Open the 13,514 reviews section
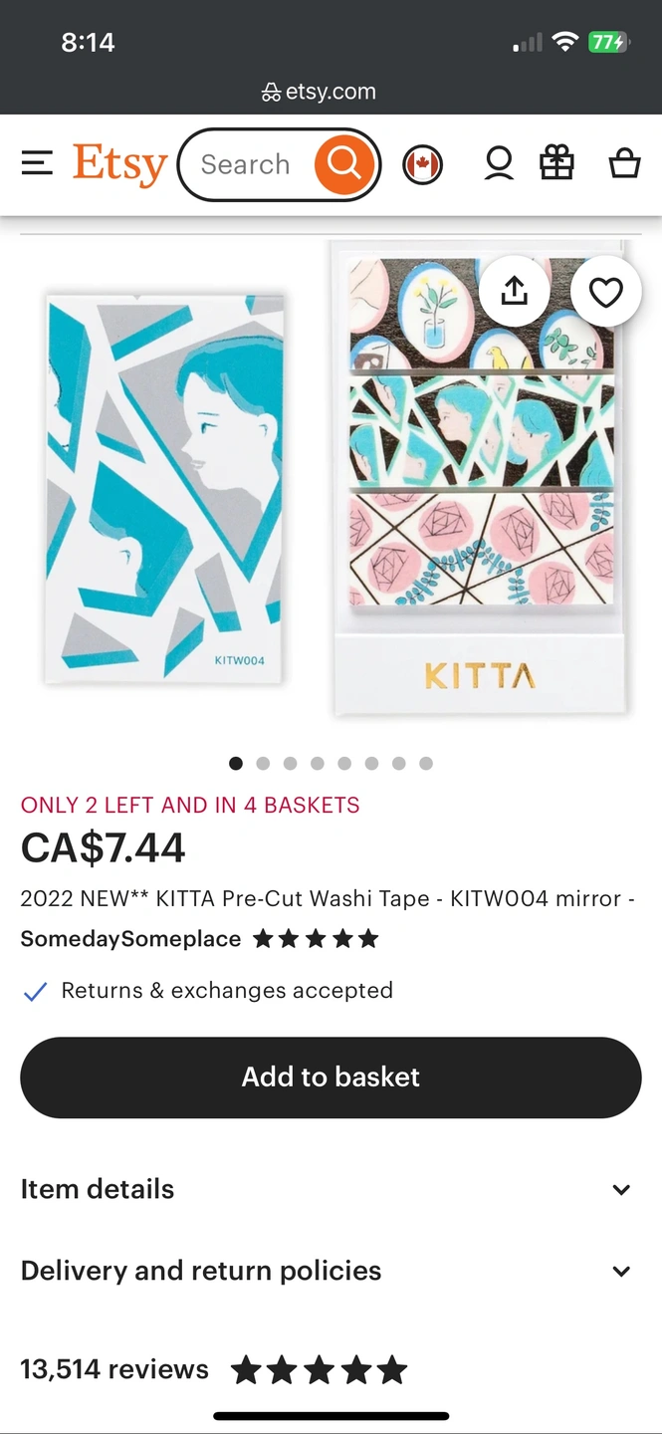Image resolution: width=662 pixels, height=1434 pixels. (114, 1369)
